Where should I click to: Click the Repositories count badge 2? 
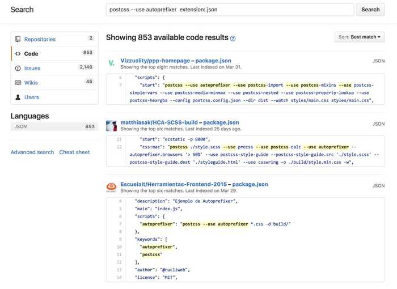pyautogui.click(x=91, y=38)
